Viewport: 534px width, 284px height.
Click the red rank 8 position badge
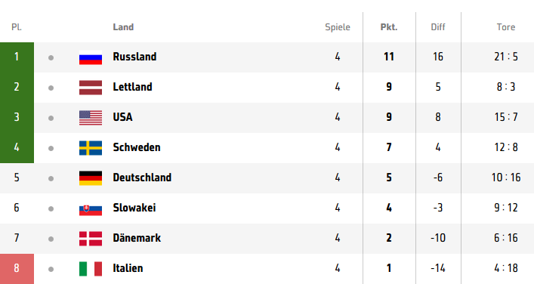click(x=17, y=269)
